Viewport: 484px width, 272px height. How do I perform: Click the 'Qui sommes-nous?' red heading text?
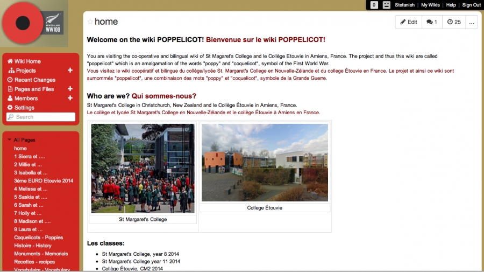tap(164, 96)
